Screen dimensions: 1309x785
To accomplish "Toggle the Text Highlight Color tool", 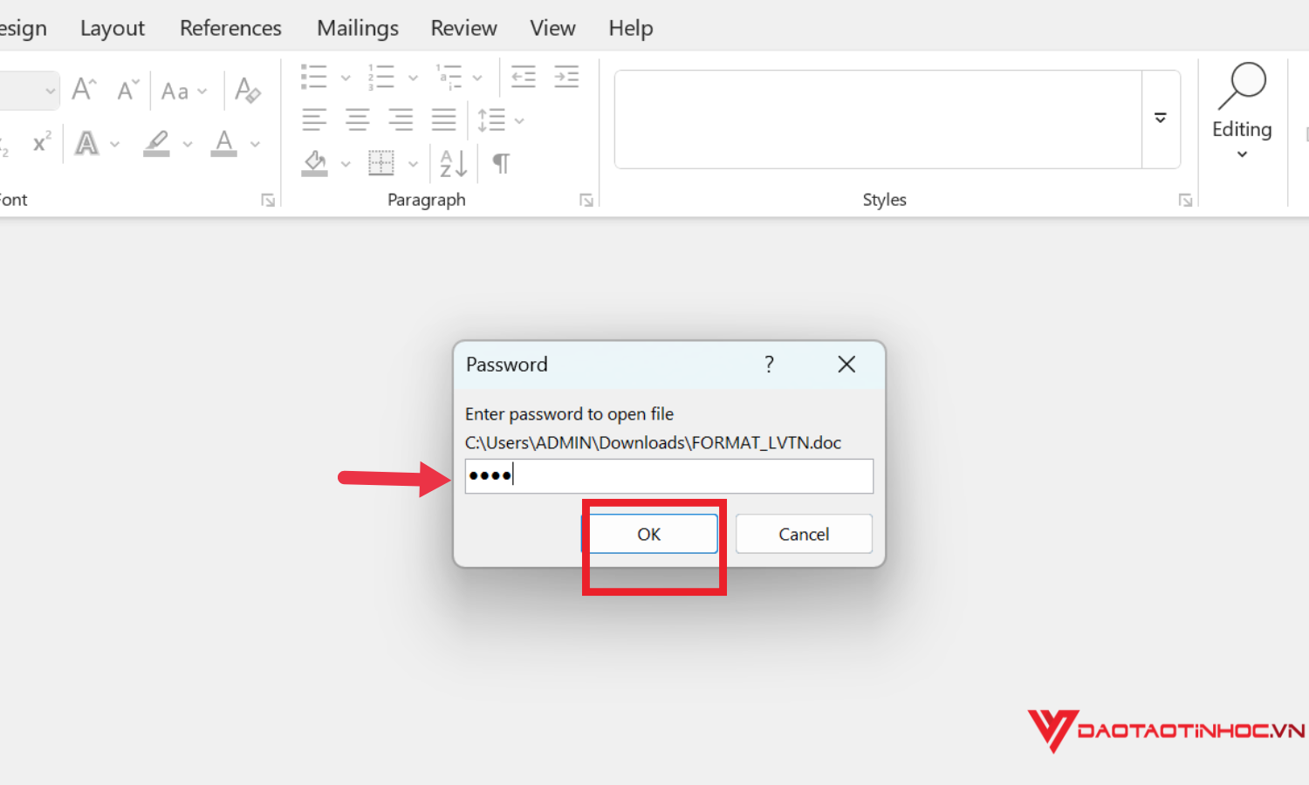I will (157, 143).
